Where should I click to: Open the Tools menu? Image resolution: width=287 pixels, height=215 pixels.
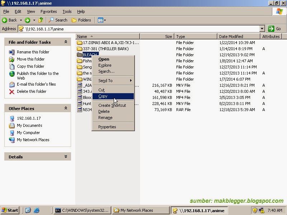tap(67, 11)
